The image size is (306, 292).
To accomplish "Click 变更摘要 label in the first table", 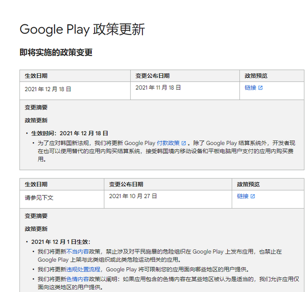I will coord(36,107).
